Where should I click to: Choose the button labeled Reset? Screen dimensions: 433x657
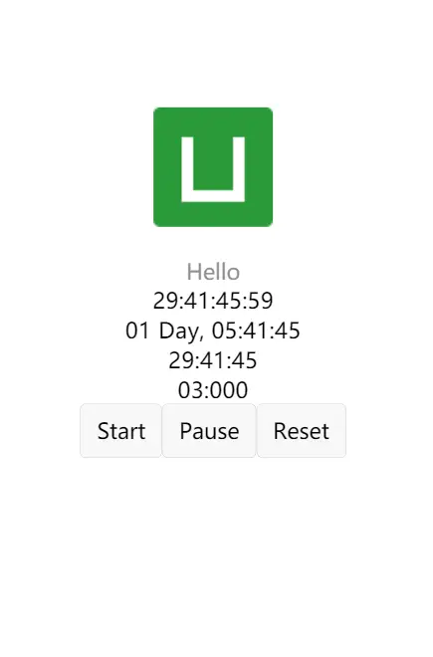coord(302,431)
